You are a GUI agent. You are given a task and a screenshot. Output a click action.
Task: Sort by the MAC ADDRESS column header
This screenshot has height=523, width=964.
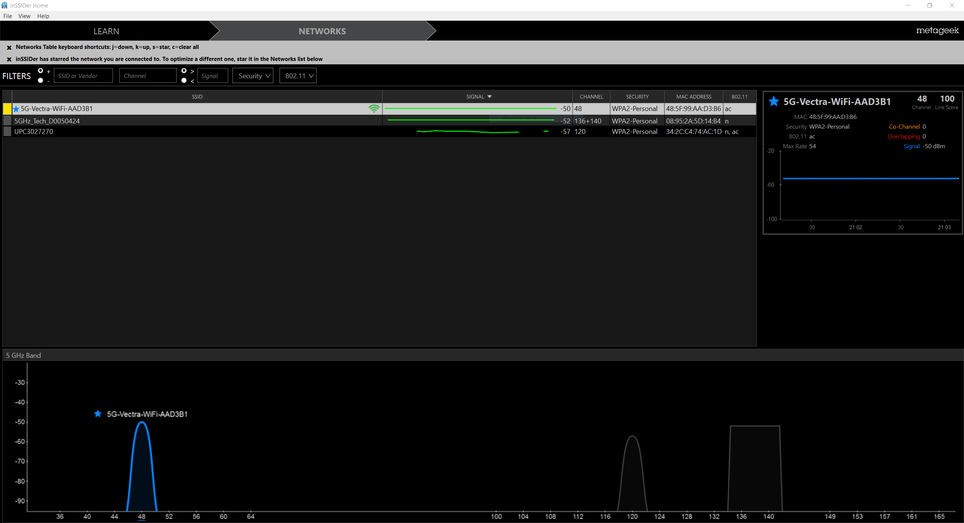point(694,97)
